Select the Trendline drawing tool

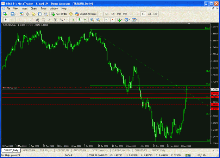pos(31,20)
